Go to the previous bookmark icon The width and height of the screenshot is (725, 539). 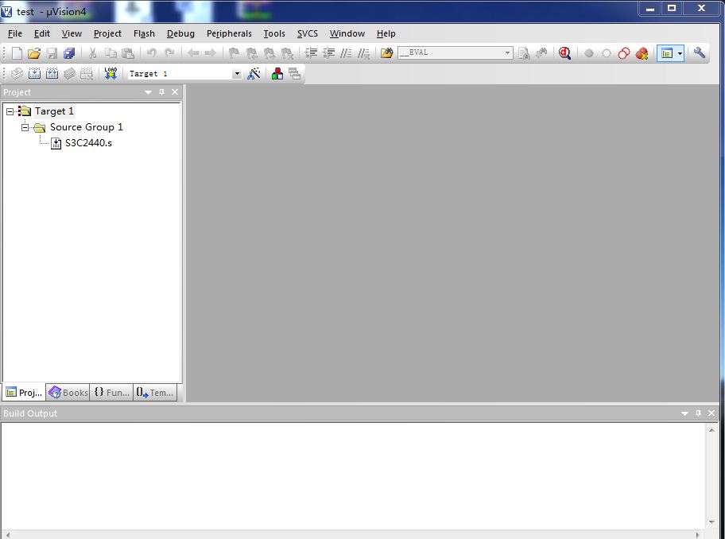tap(251, 53)
